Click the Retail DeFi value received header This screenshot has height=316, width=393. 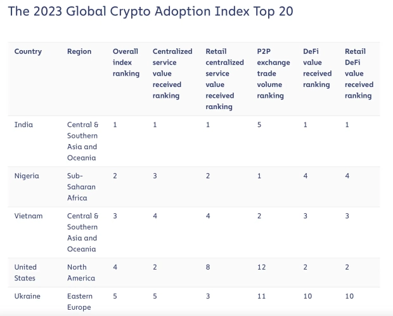coord(359,73)
